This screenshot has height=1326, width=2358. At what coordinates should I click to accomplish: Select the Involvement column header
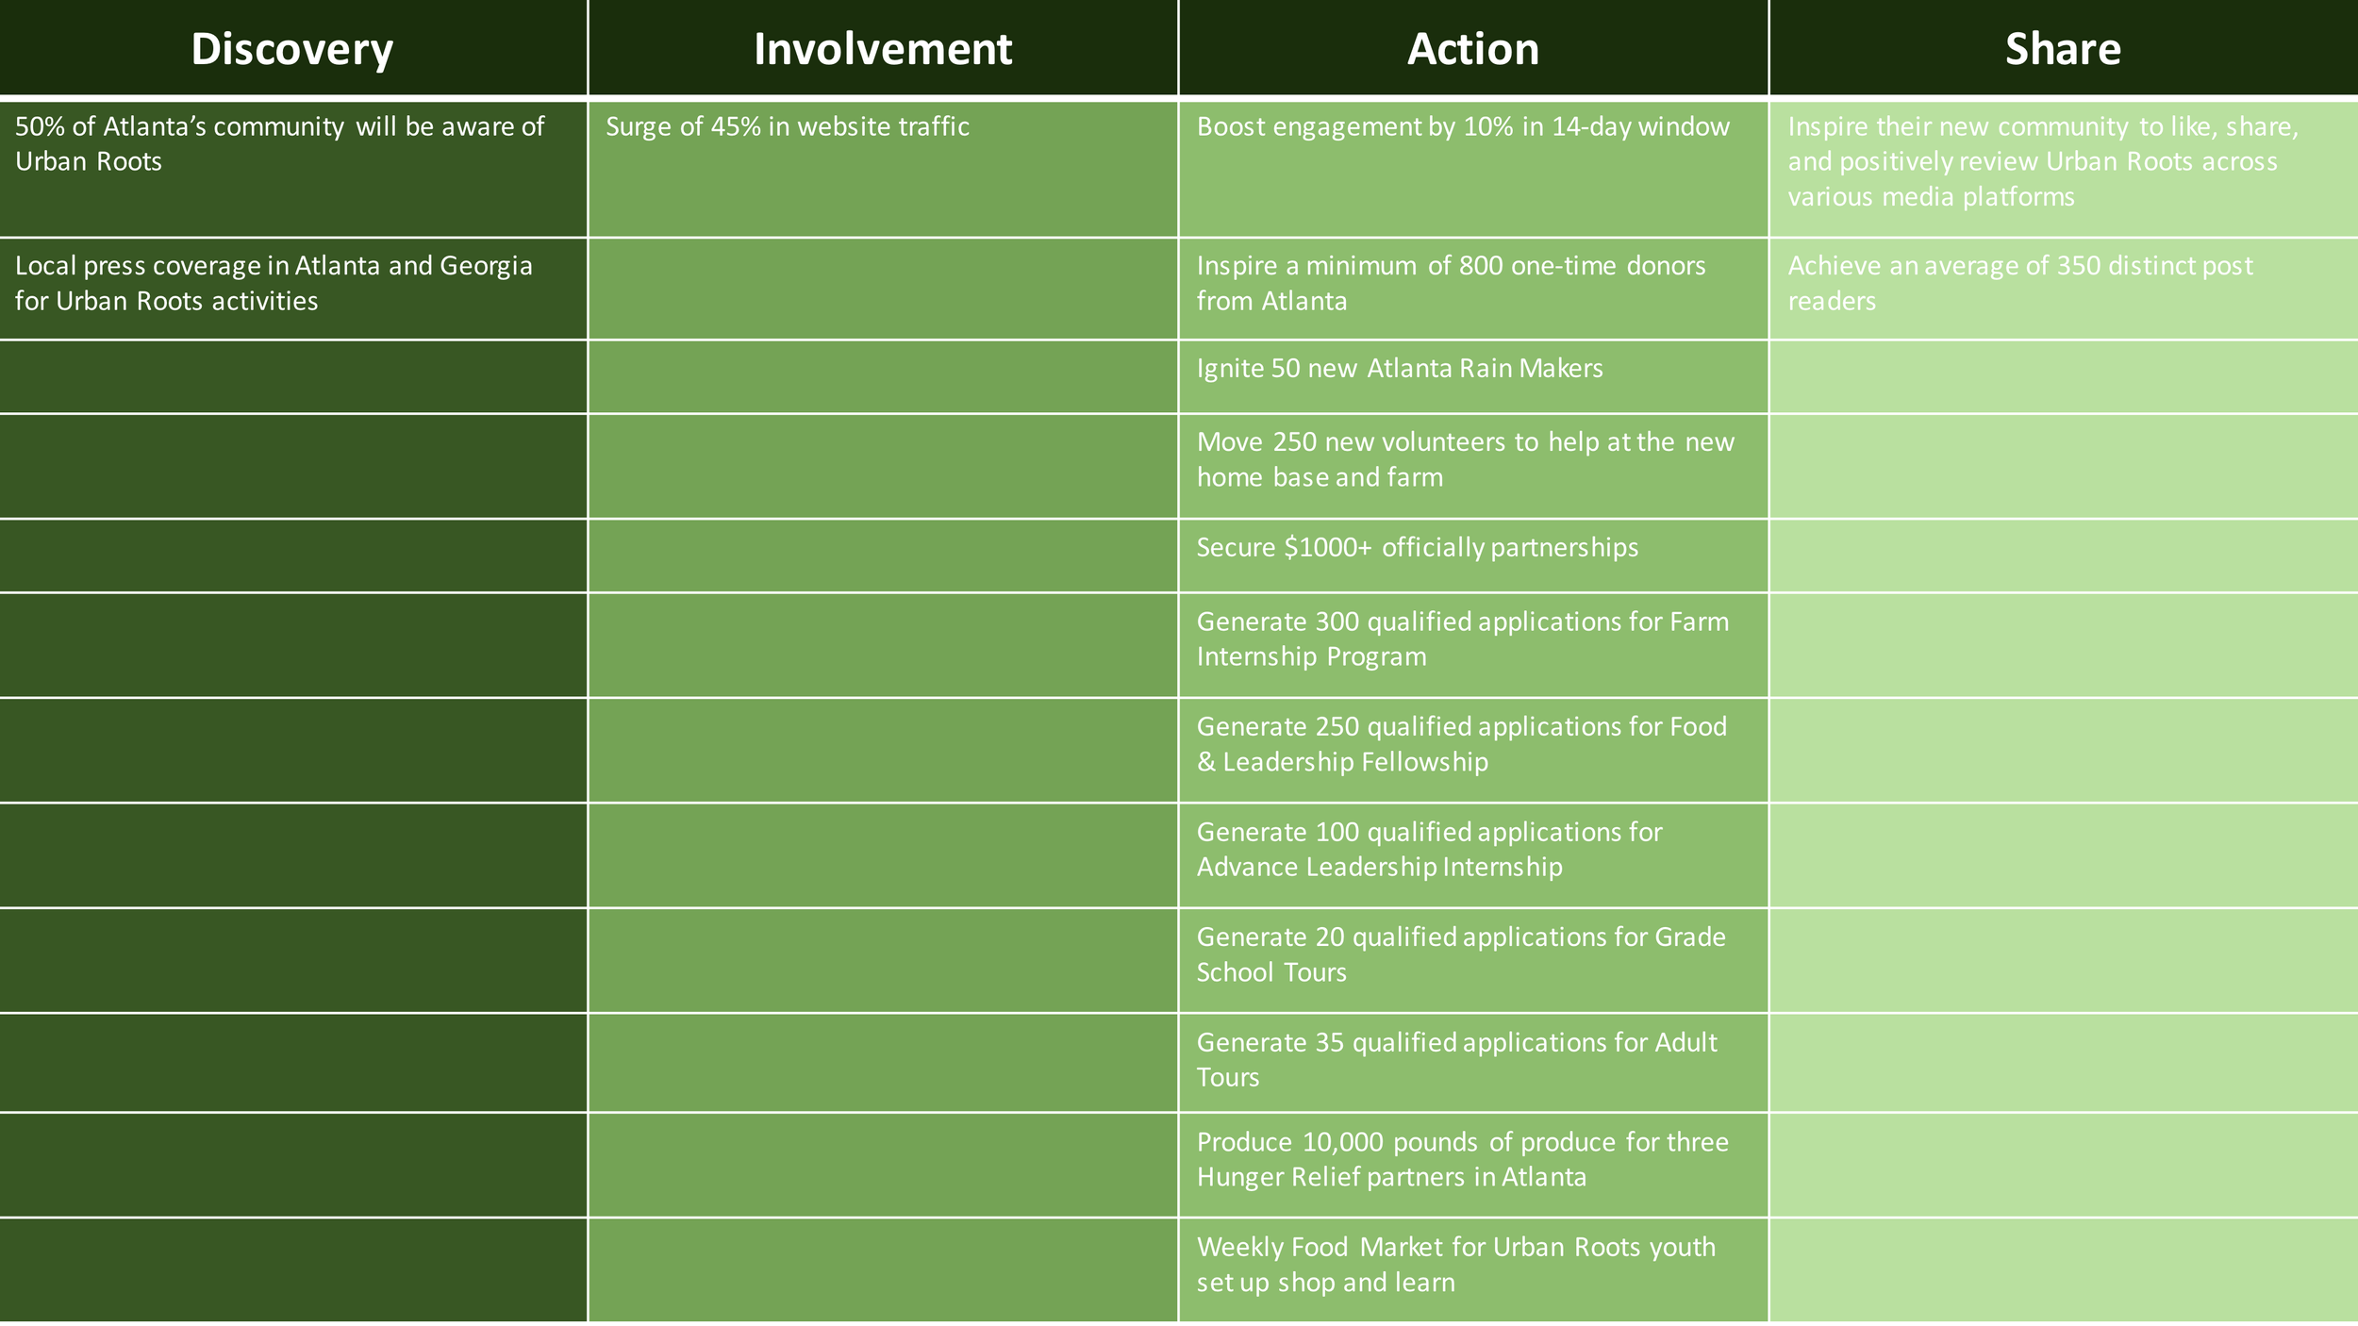point(883,48)
